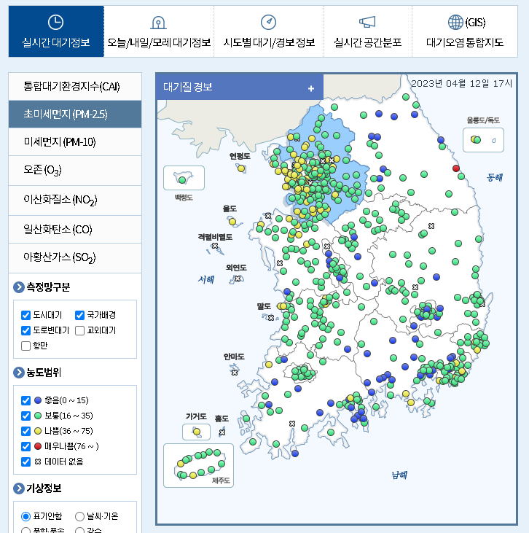529x533 pixels.
Task: Select 통합대기환경지수(CAI) menu item
Action: point(75,86)
